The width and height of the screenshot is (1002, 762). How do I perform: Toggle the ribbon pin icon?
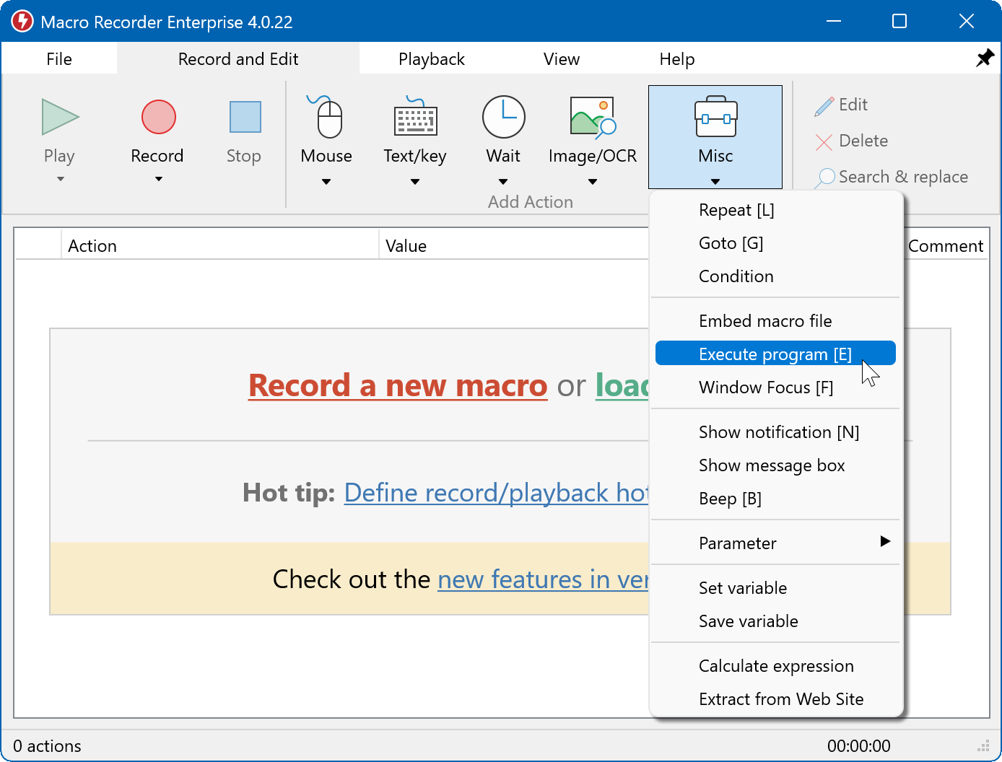click(x=985, y=58)
